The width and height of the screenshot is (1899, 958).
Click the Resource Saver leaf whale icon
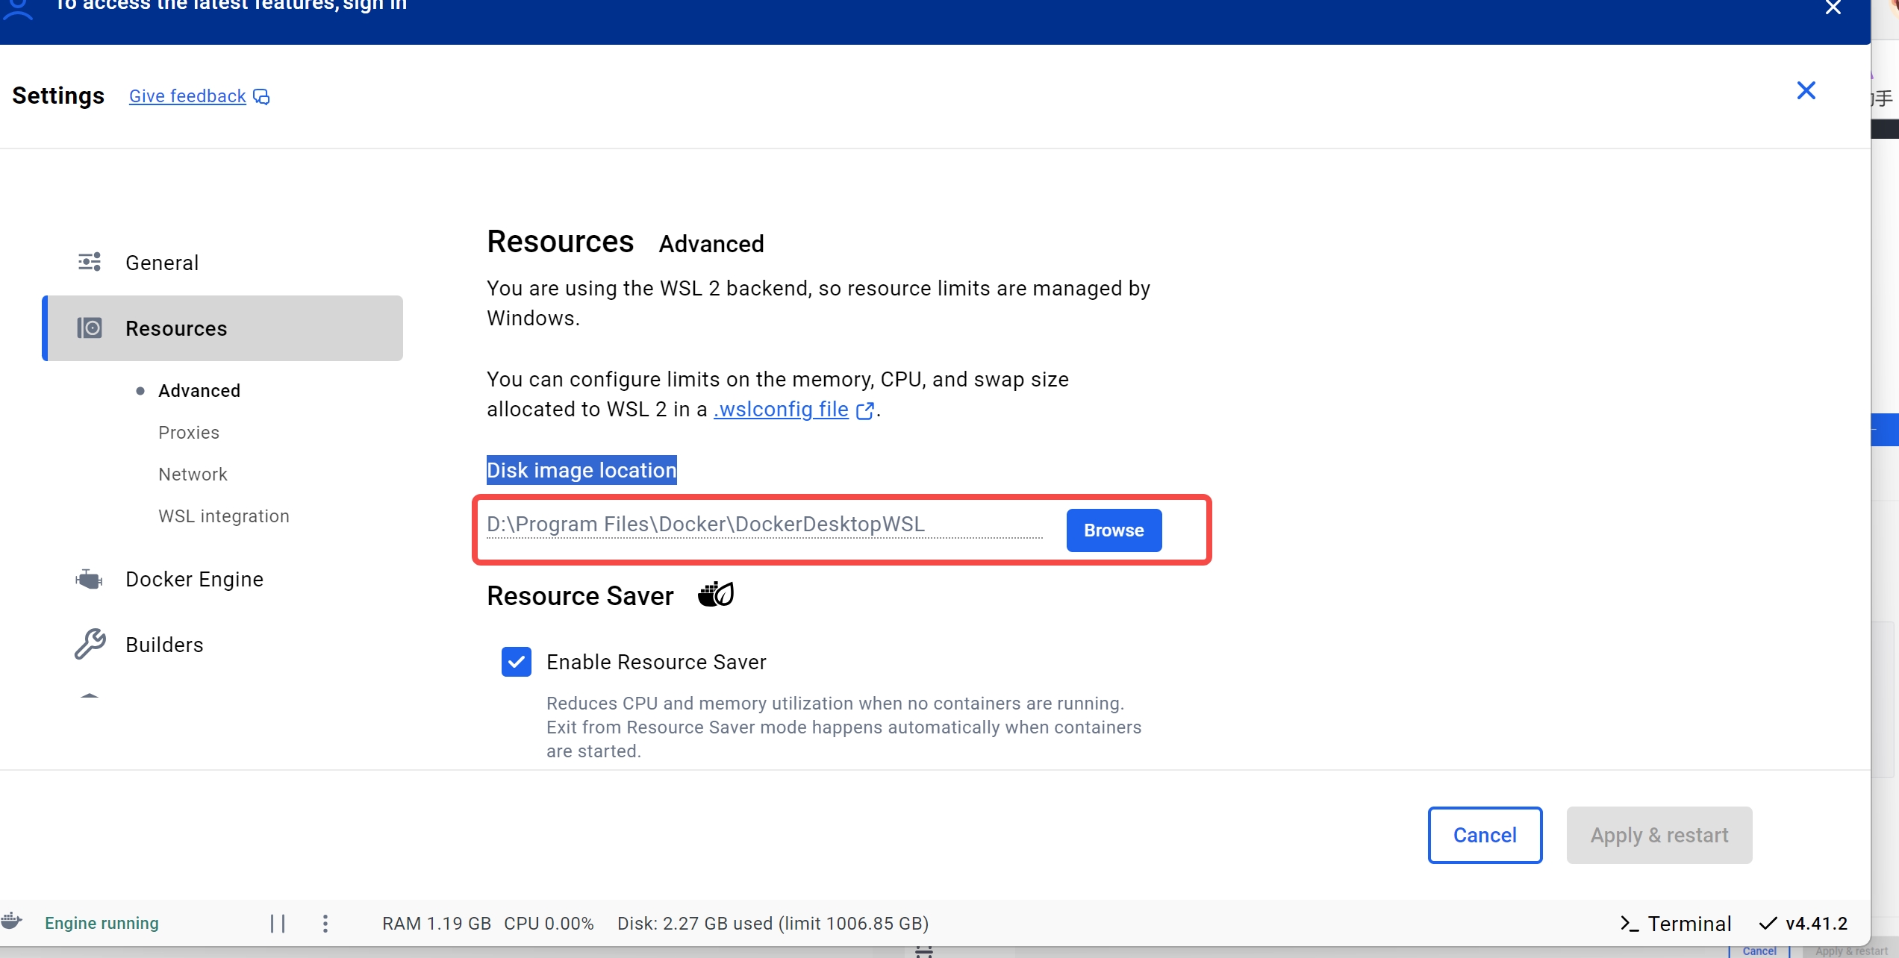tap(716, 595)
